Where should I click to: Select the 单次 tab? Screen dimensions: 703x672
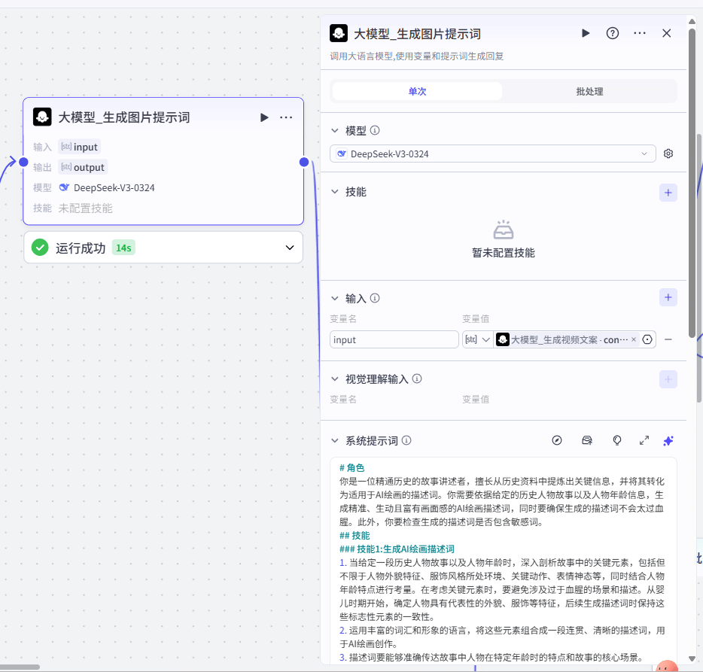417,91
